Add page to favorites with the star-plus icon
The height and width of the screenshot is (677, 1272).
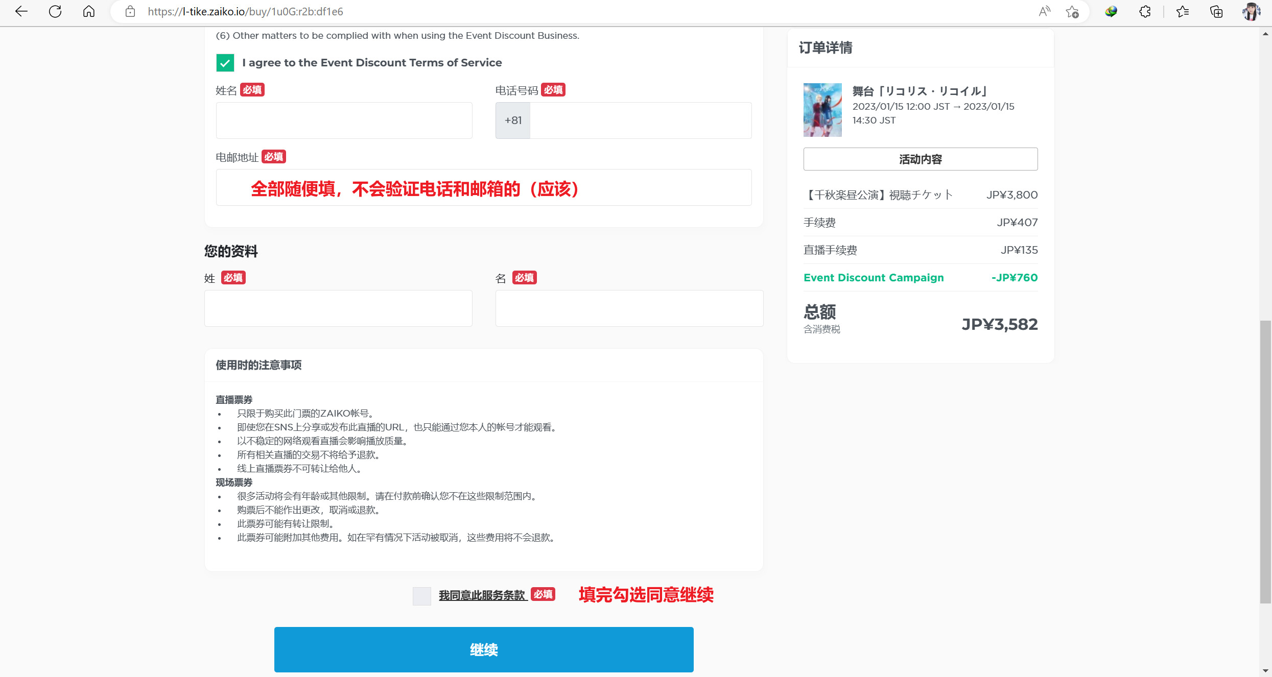tap(1072, 11)
